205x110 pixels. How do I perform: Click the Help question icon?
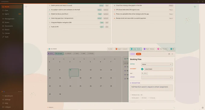point(3,103)
